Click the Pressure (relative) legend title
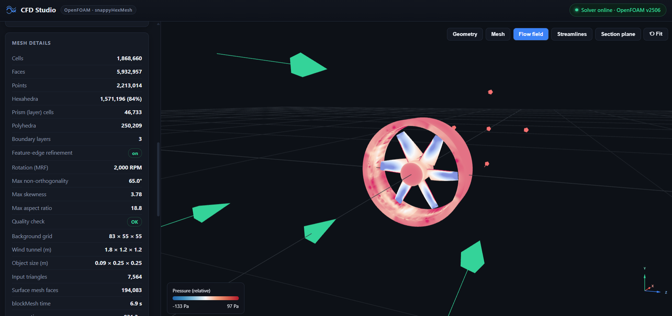Screen dimensions: 672x316 coord(192,291)
